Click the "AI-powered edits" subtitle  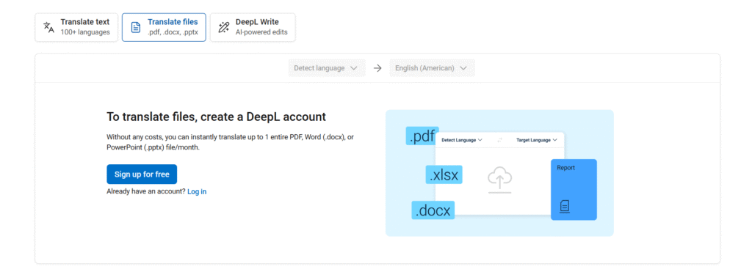(x=261, y=32)
